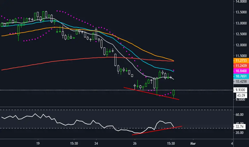Viewport: 249px width, 147px height.
Task: Click the 20.00 RSI axis label
Action: point(239,133)
